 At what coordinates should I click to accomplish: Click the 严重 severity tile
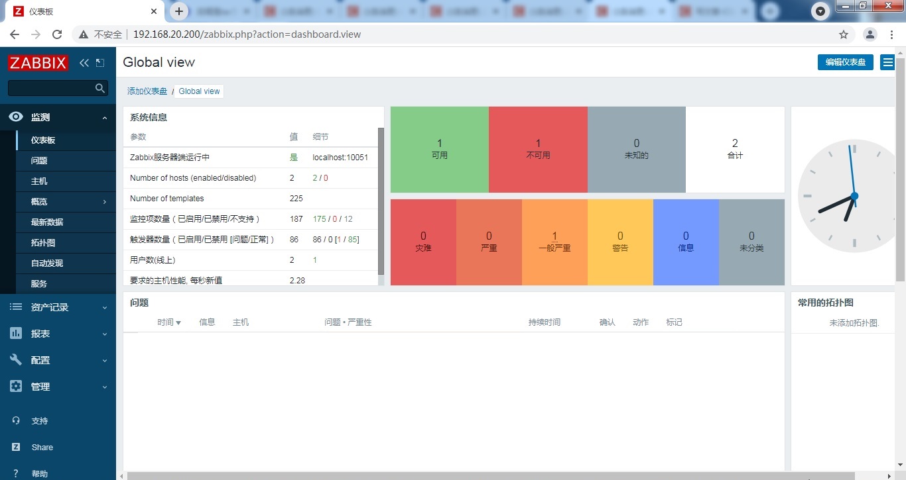point(489,242)
